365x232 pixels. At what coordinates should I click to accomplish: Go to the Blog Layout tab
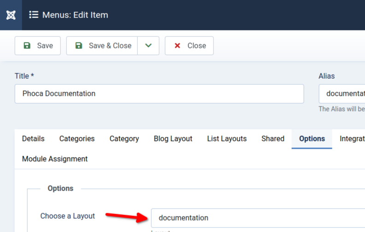coord(173,139)
